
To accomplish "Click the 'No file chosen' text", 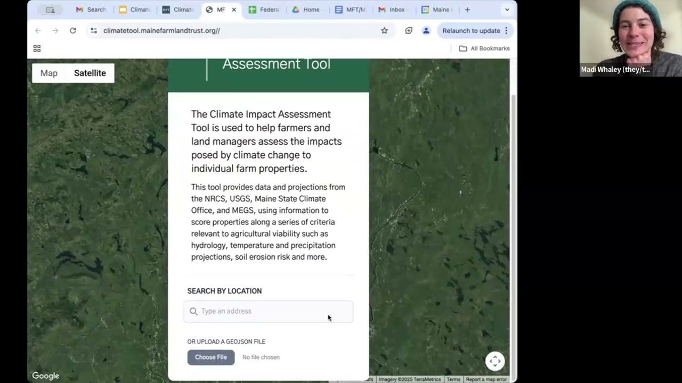I will pos(261,357).
